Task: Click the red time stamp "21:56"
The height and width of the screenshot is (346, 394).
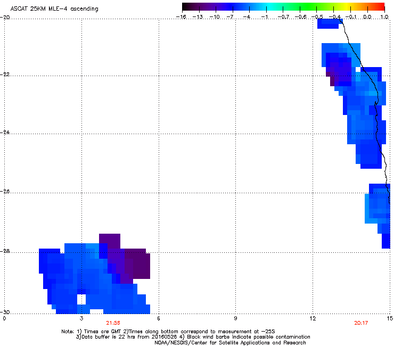Action: tap(113, 323)
